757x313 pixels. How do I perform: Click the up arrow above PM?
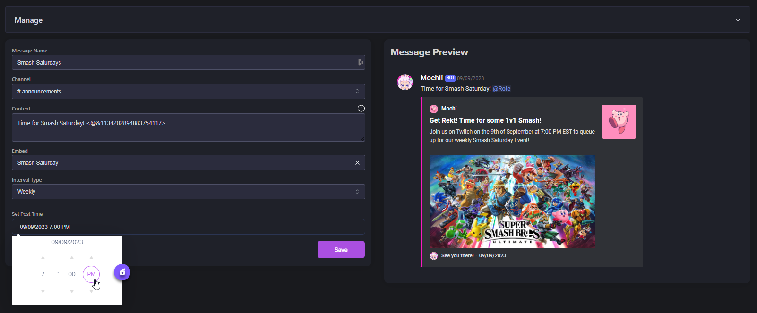(91, 258)
